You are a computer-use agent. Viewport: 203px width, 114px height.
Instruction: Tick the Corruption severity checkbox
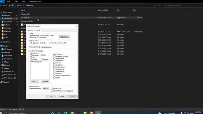coord(31,55)
